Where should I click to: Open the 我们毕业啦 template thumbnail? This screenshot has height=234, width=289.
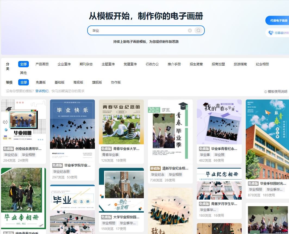121,190
